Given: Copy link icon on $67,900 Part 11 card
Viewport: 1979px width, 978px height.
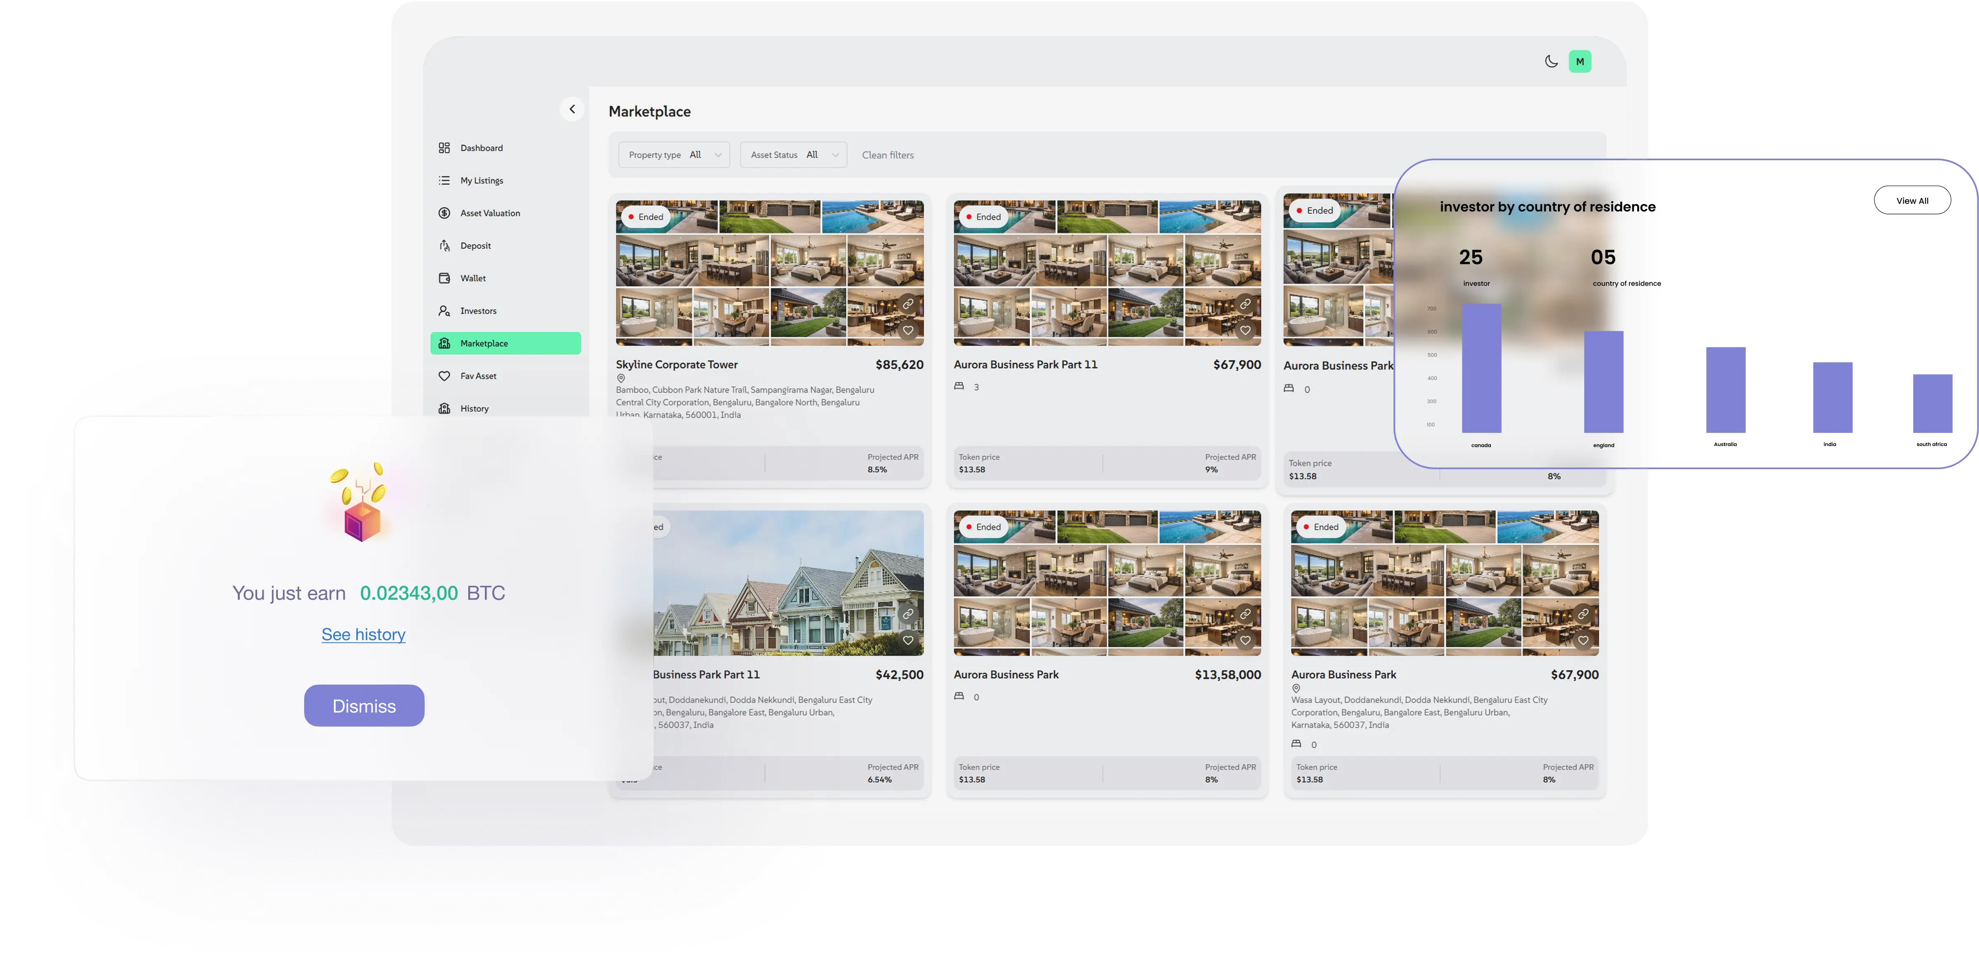Looking at the screenshot, I should pyautogui.click(x=1245, y=304).
